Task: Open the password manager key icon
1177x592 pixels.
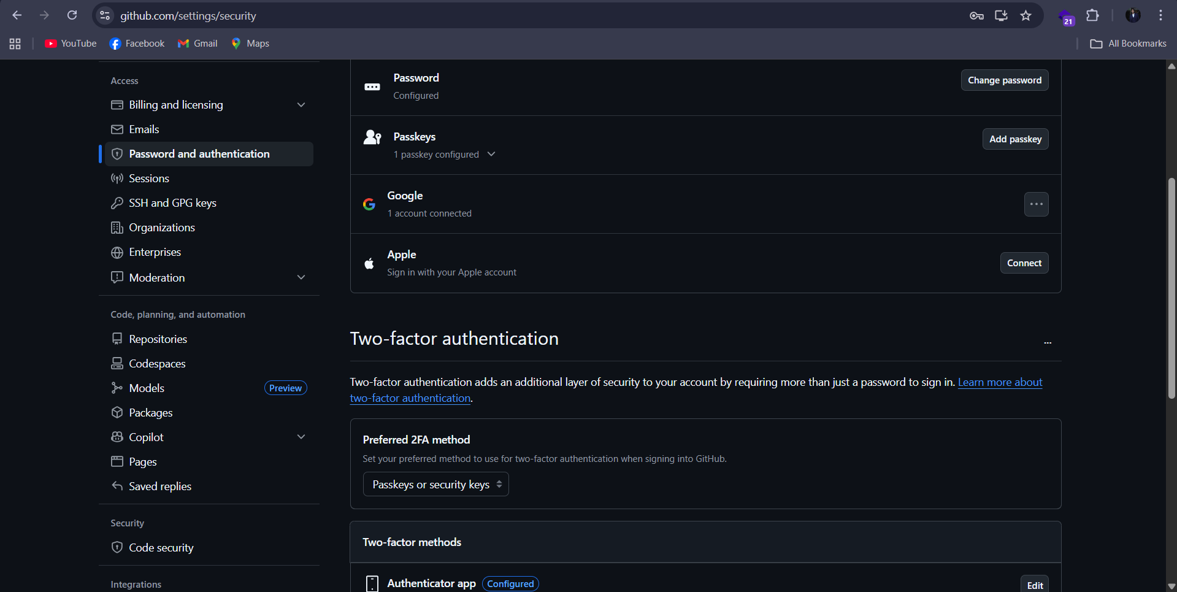Action: tap(976, 15)
